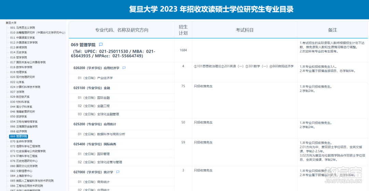Open 070 生命科学学院
This screenshot has width=369, height=191.
(21, 141)
